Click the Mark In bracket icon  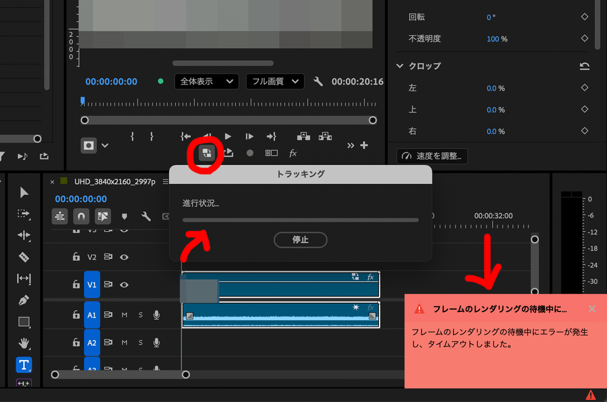tap(133, 136)
